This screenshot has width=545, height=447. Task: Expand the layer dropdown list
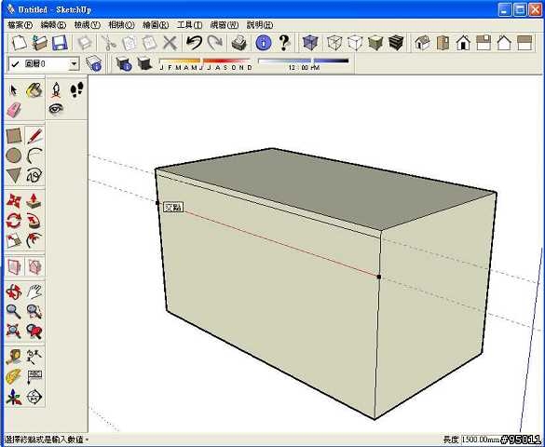point(74,64)
